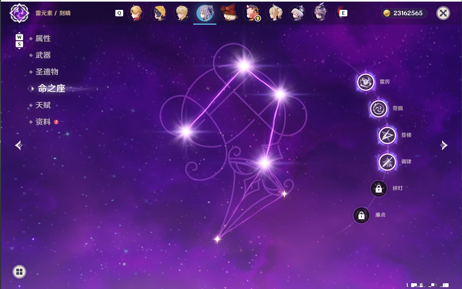Viewport: 462px width, 289px height.
Task: Switch to the blond Traveler portrait
Action: [x=182, y=13]
